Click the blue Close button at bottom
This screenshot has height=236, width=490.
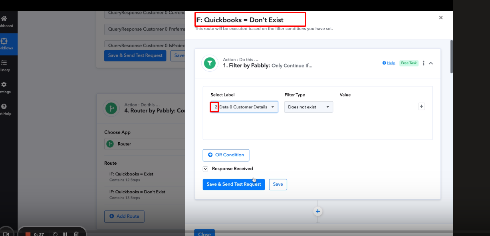tap(204, 233)
